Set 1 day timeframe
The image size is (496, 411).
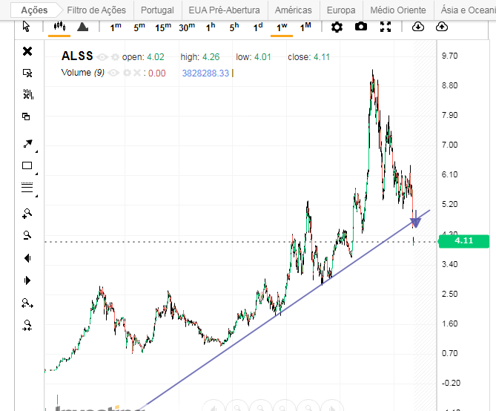click(258, 27)
